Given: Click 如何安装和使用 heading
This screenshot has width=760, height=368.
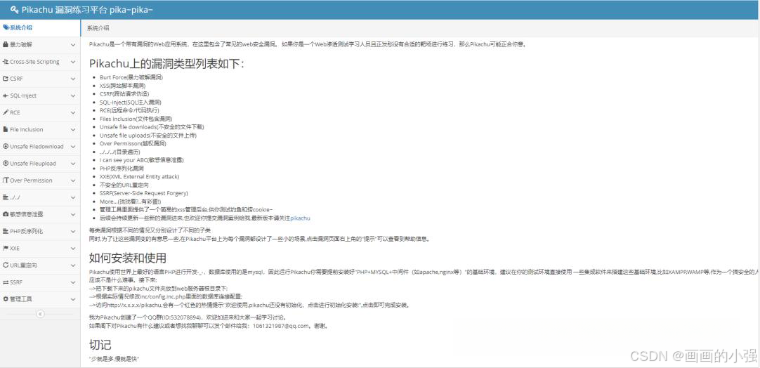Looking at the screenshot, I should [127, 258].
